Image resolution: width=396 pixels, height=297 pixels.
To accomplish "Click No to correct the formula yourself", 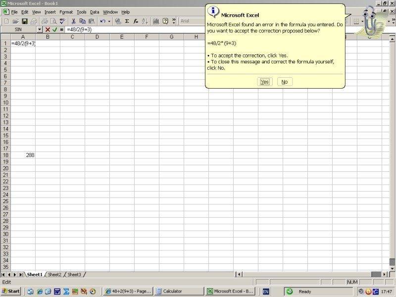I will [x=285, y=82].
